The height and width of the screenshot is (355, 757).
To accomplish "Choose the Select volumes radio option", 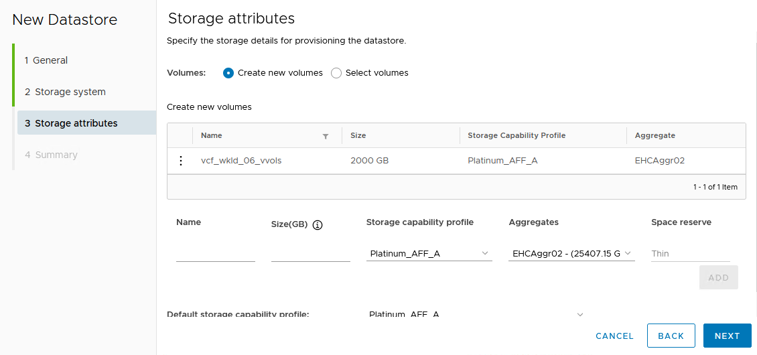I will [336, 73].
